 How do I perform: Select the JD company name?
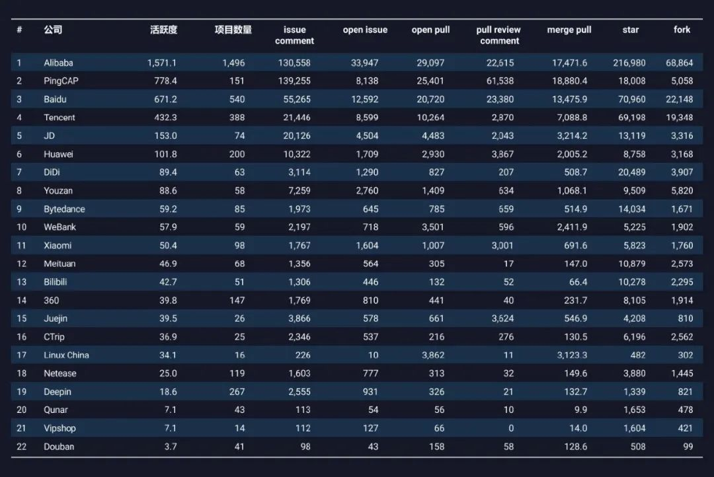49,135
